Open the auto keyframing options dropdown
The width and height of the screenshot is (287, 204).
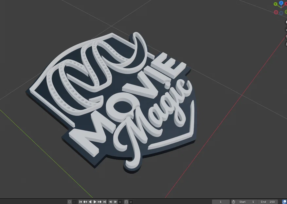point(74,202)
